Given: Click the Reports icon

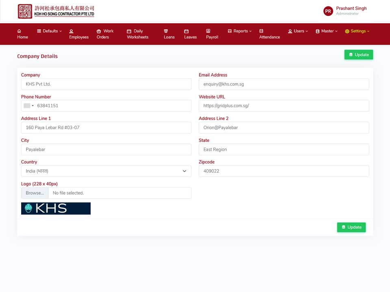Looking at the screenshot, I should pos(230,31).
